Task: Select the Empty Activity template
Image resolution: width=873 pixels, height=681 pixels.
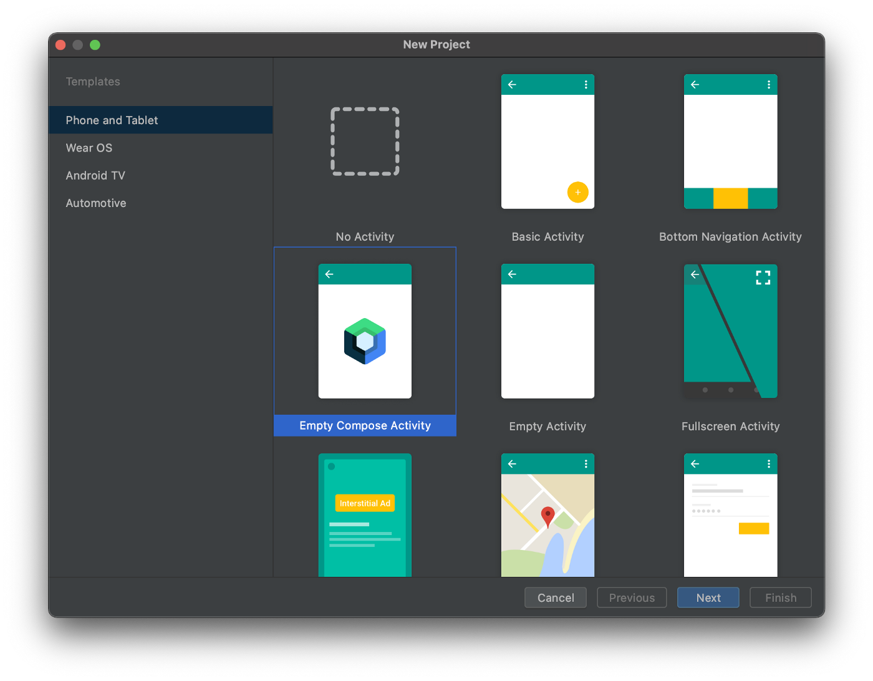Action: [x=547, y=331]
